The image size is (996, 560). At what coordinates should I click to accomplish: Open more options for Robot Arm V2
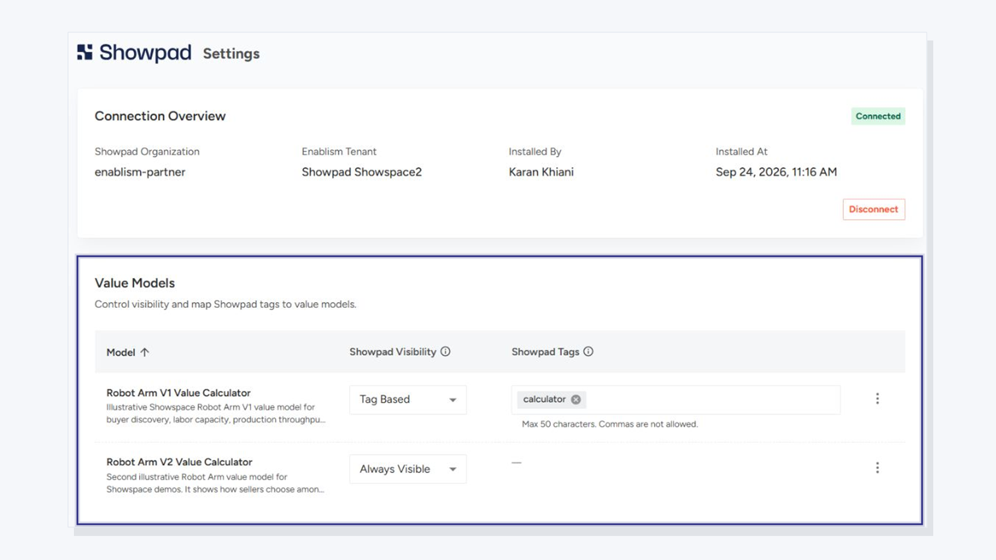pos(878,468)
